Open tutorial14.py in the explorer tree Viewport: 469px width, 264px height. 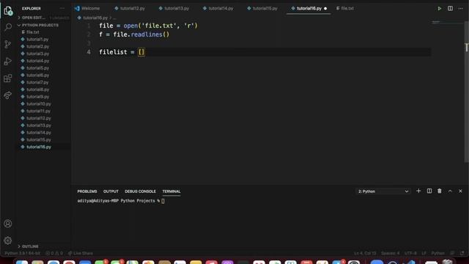point(39,133)
